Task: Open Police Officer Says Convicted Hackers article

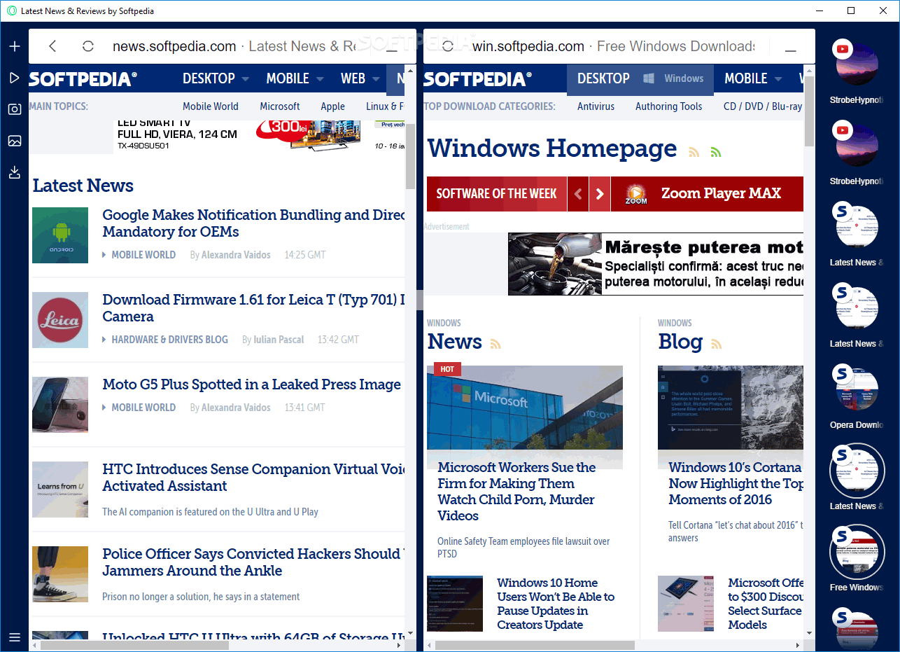Action: point(253,562)
